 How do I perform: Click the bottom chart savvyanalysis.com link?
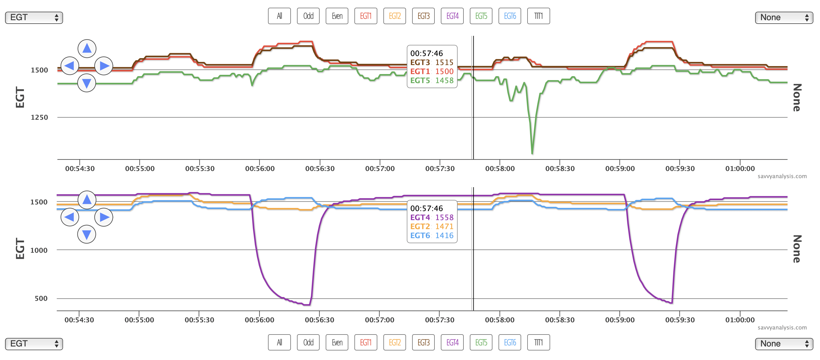click(782, 327)
